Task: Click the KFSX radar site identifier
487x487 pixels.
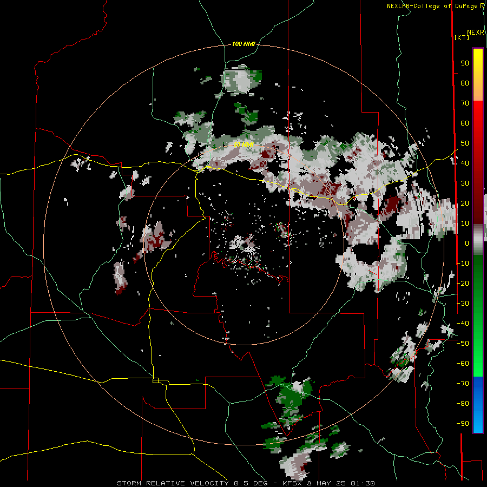Action: 293,483
